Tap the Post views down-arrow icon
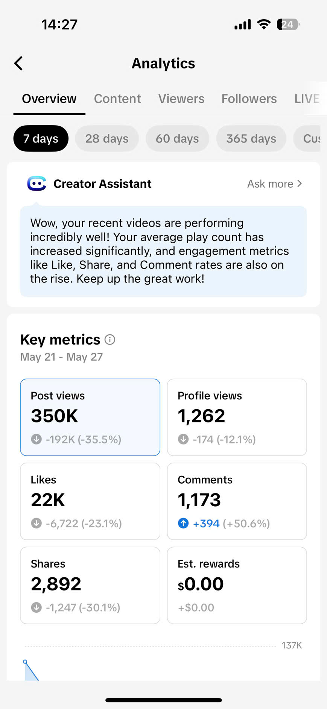Screen dimensions: 327x709 (37, 439)
